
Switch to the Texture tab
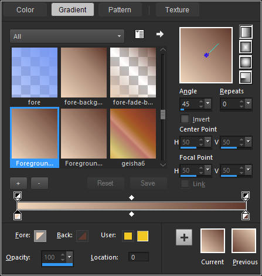[177, 9]
